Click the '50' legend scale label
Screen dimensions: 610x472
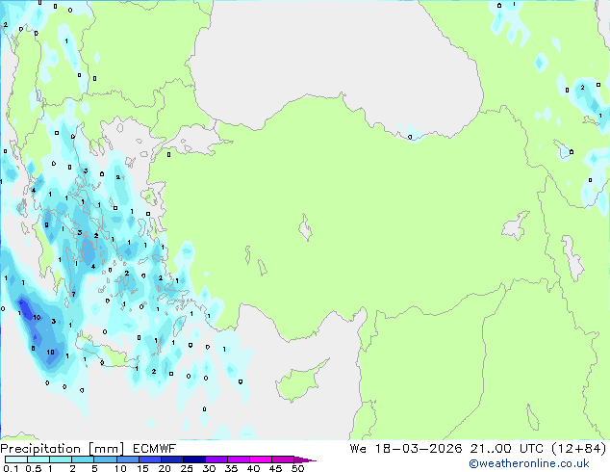click(297, 468)
